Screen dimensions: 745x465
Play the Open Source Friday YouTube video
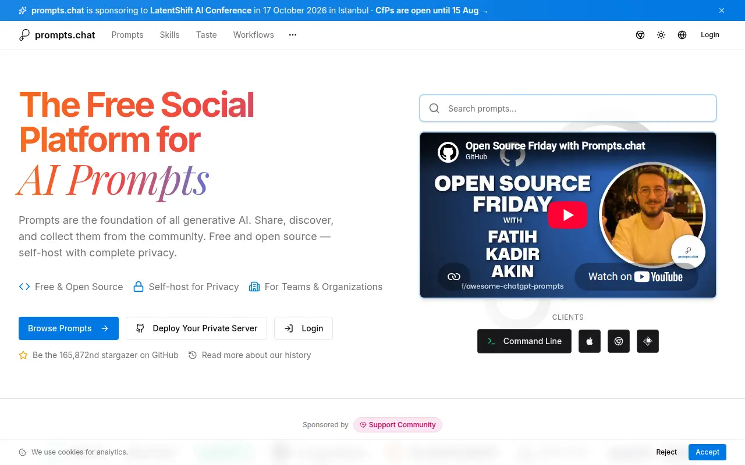tap(567, 215)
